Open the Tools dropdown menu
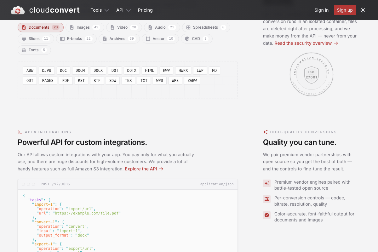Image resolution: width=378 pixels, height=252 pixels. coord(100,10)
